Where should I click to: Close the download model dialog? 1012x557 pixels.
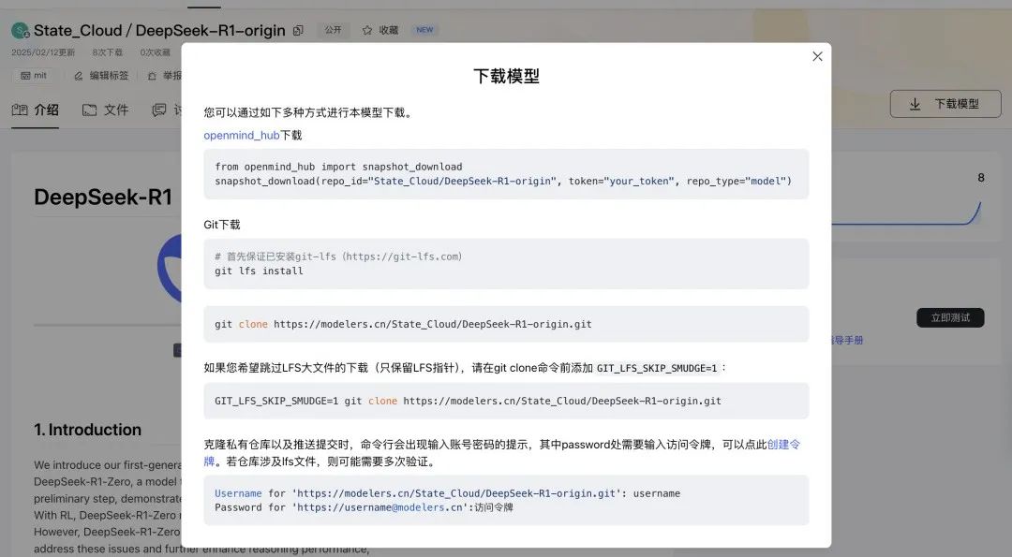pyautogui.click(x=817, y=57)
